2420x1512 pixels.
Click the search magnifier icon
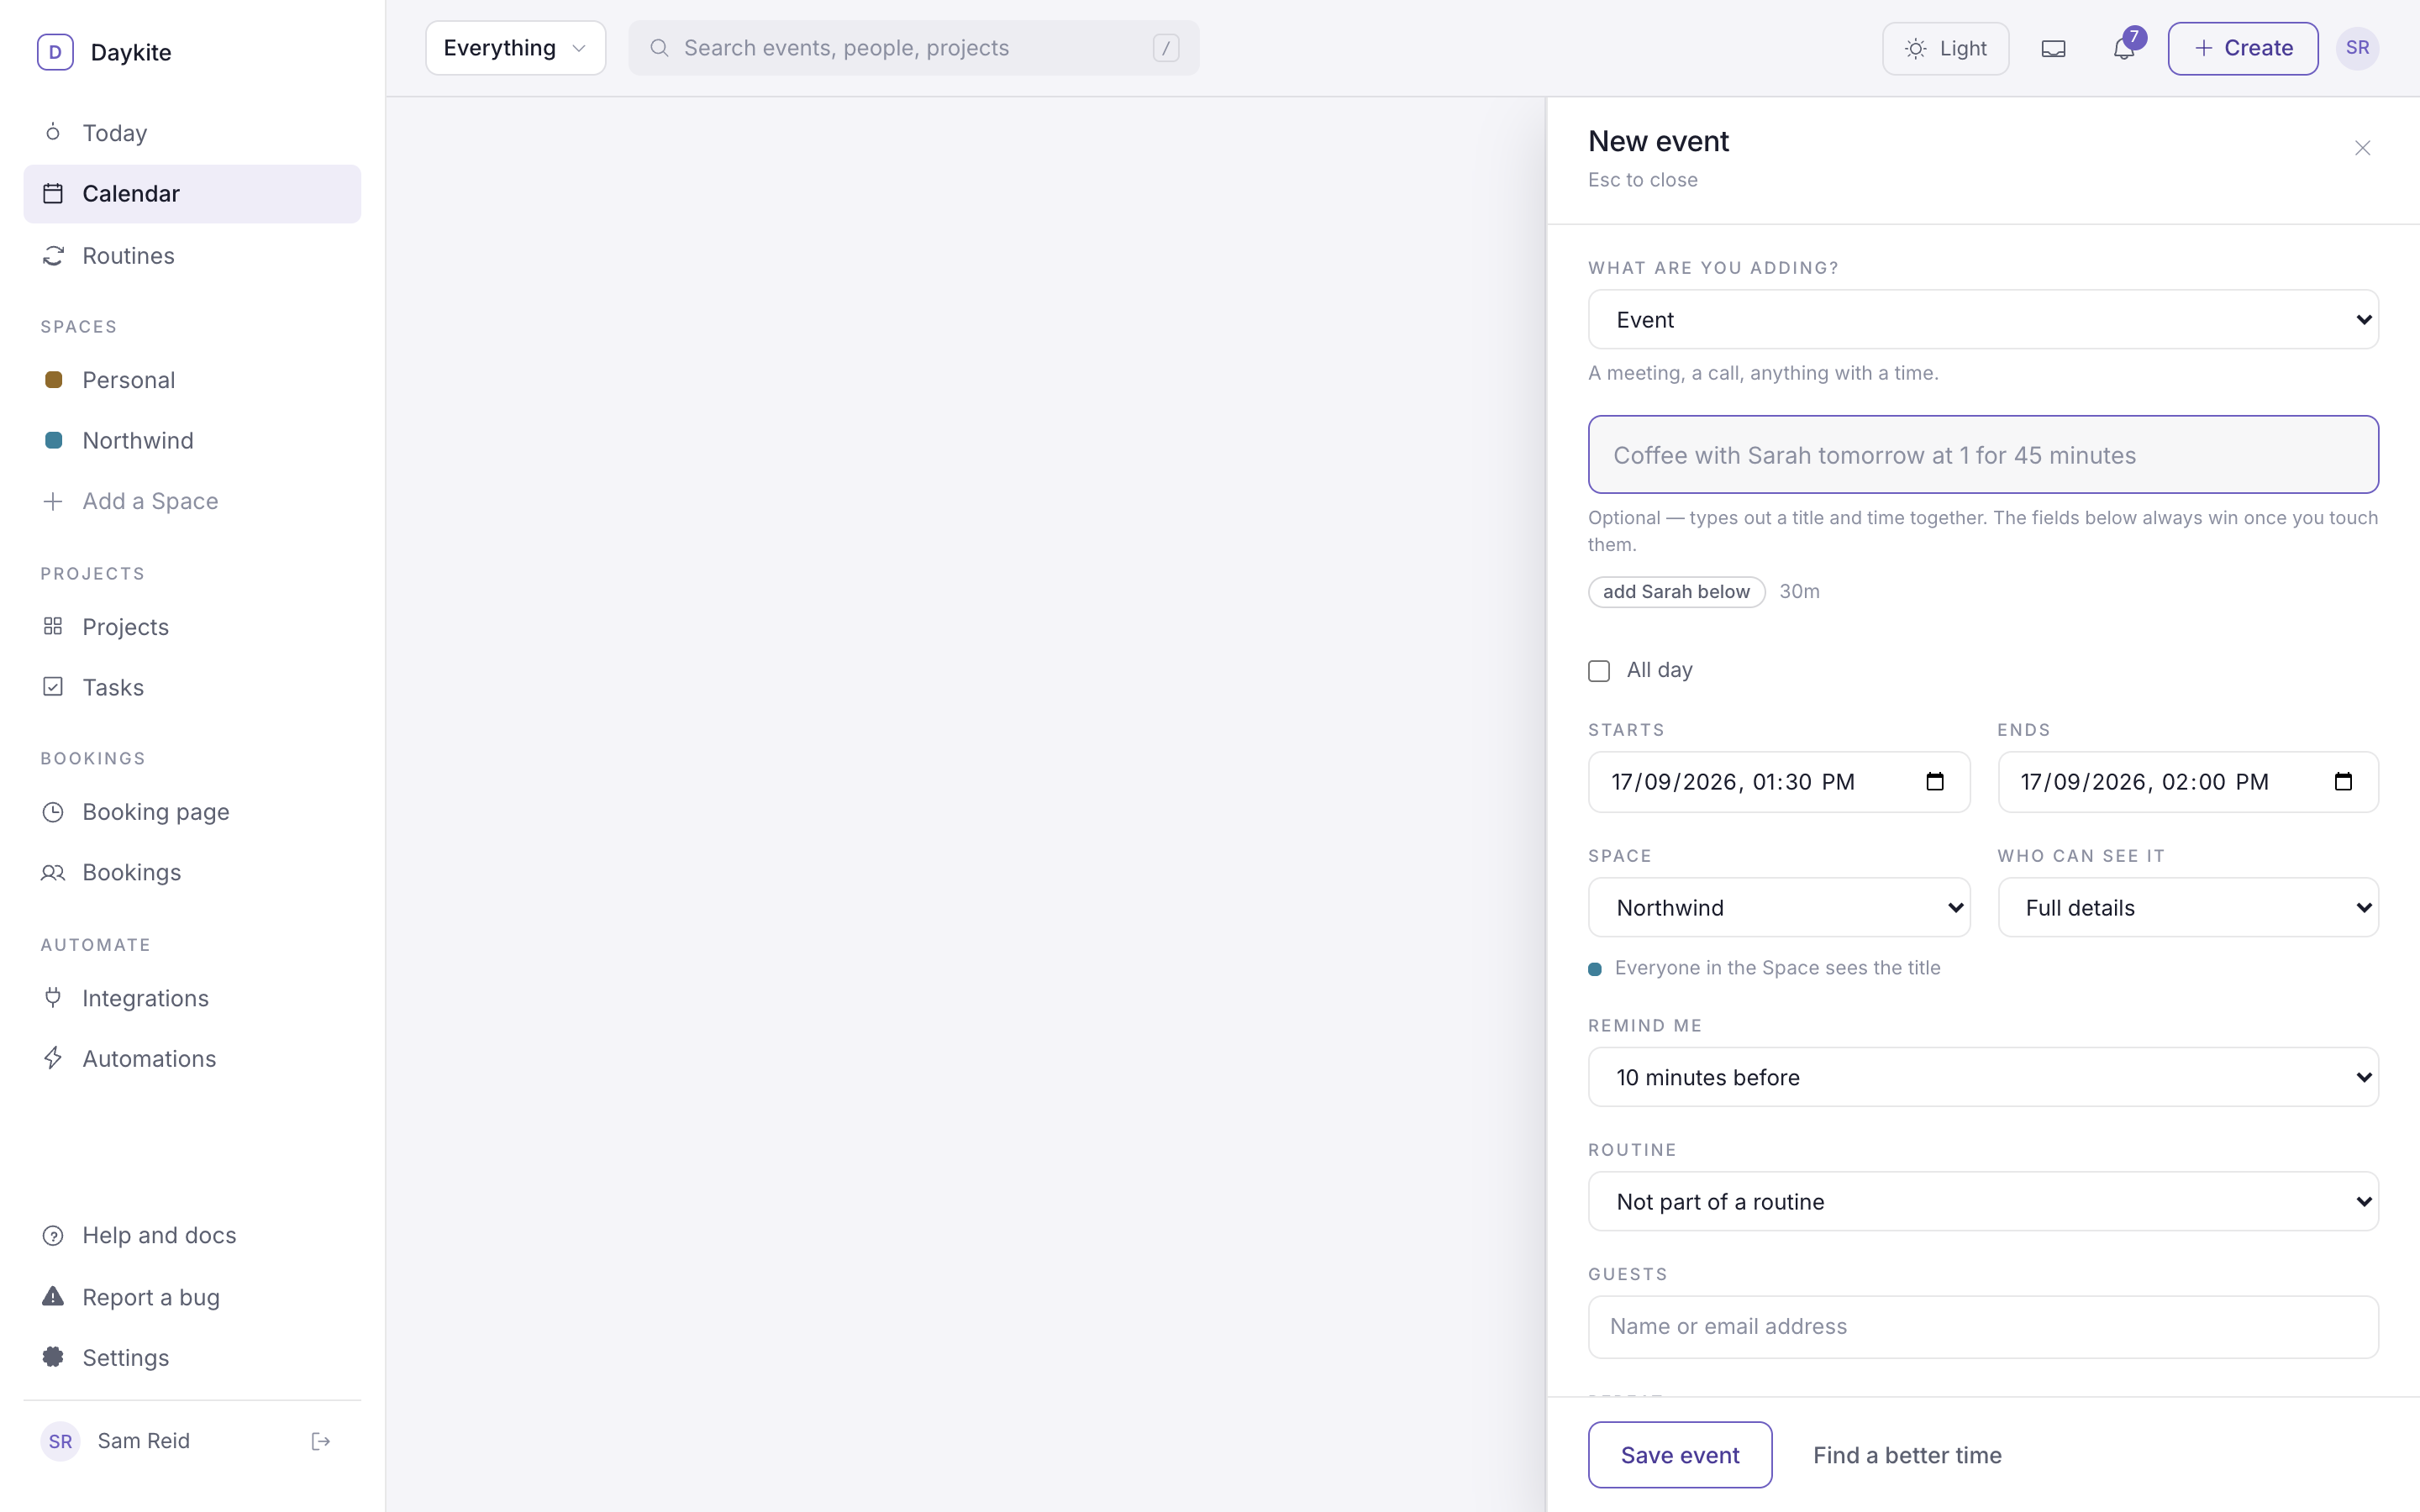659,48
